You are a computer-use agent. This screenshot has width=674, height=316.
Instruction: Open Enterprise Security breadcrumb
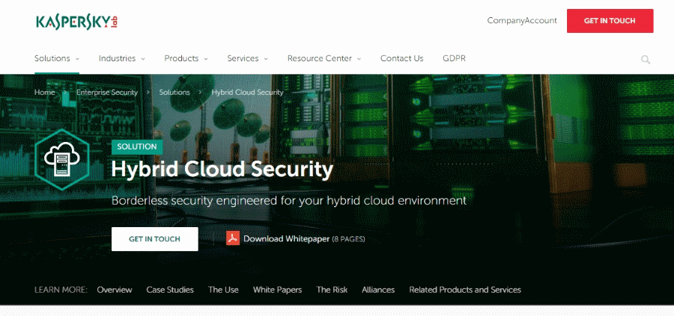(x=107, y=92)
